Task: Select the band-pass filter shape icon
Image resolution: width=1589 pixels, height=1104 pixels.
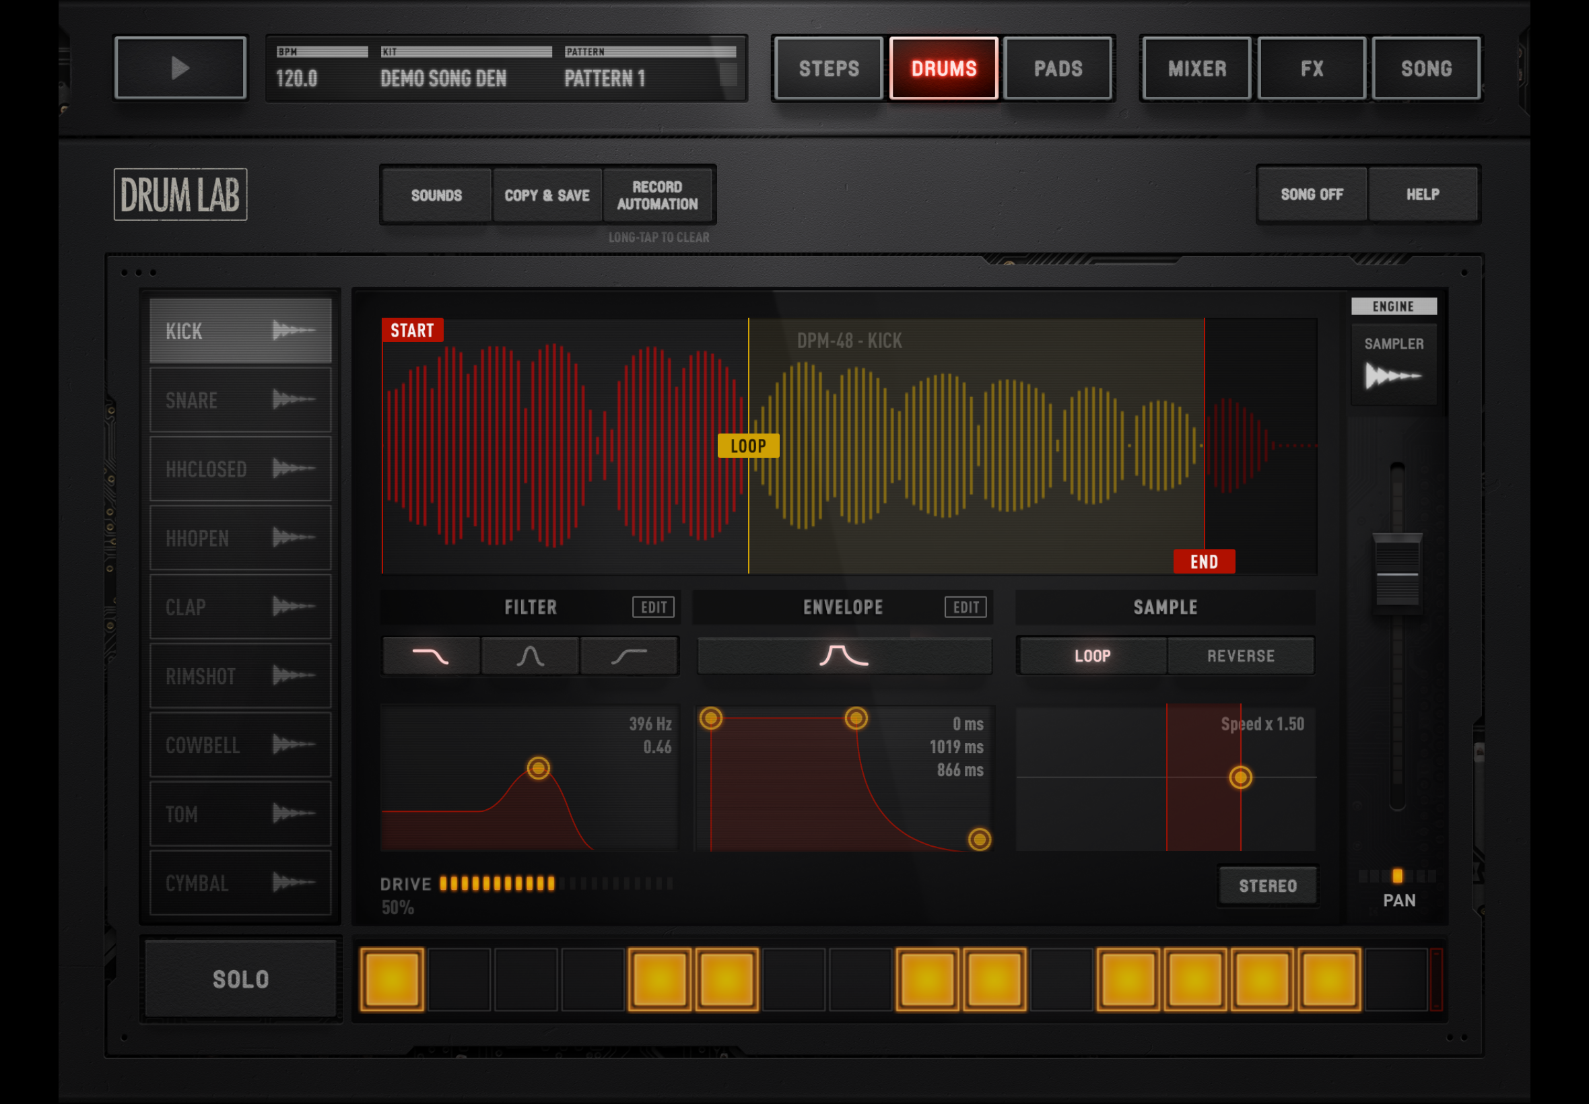Action: coord(530,655)
